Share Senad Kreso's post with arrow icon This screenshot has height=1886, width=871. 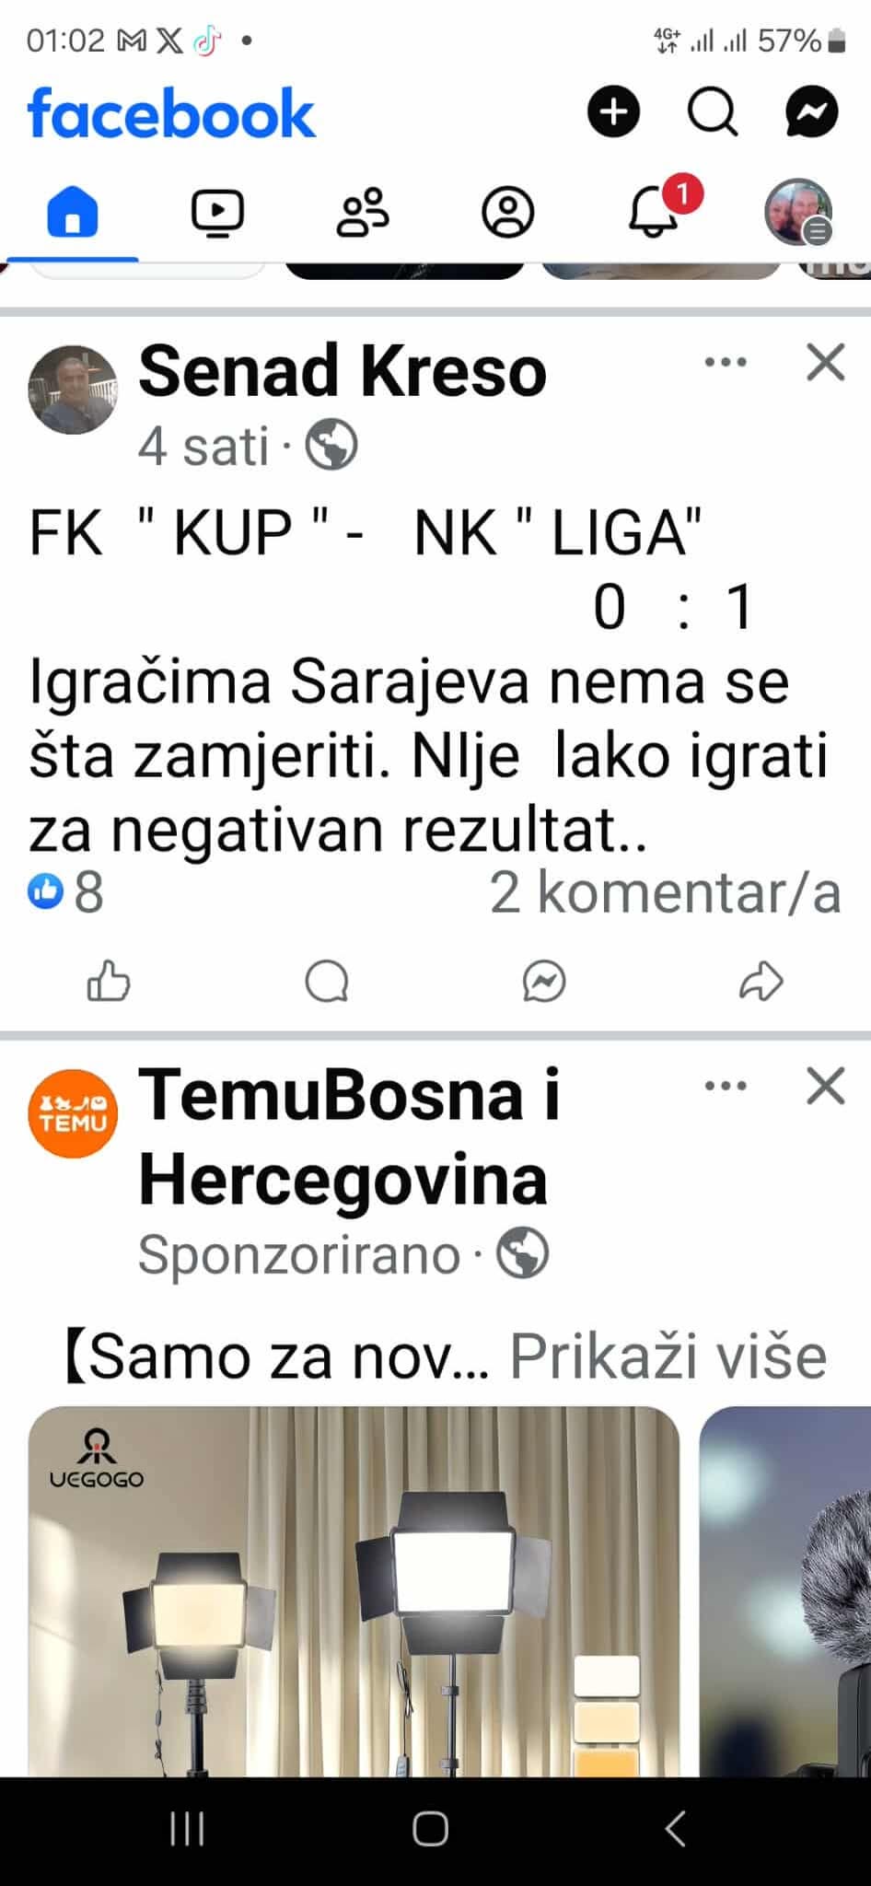761,981
